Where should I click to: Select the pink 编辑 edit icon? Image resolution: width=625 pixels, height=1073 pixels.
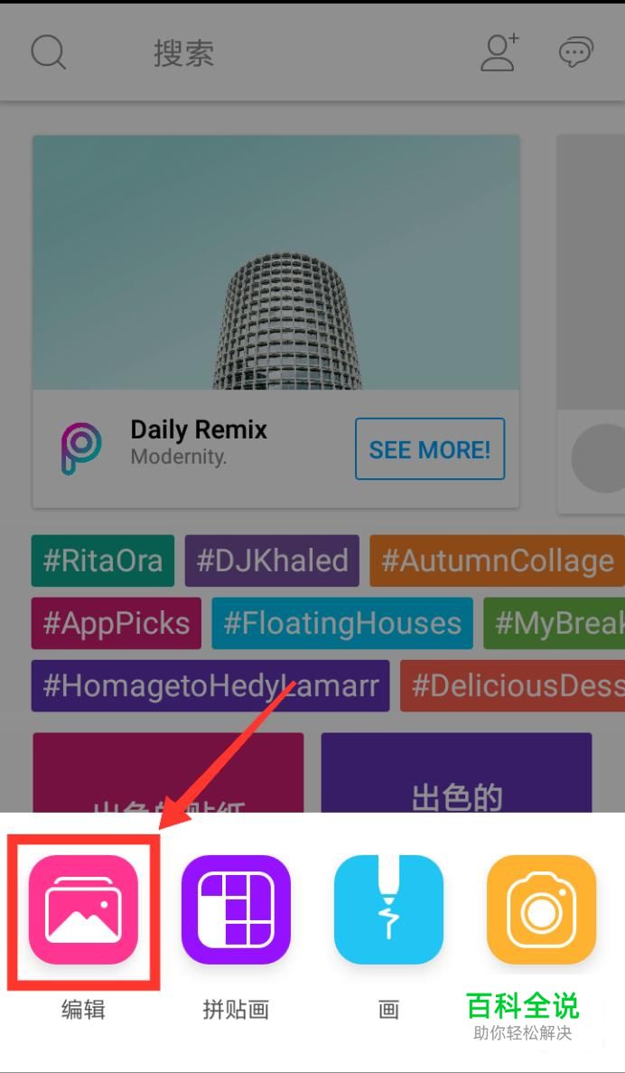[83, 909]
